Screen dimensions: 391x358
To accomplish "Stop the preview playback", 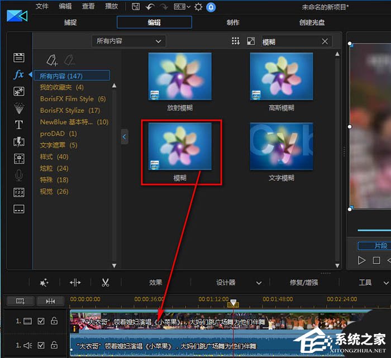I will [376, 260].
